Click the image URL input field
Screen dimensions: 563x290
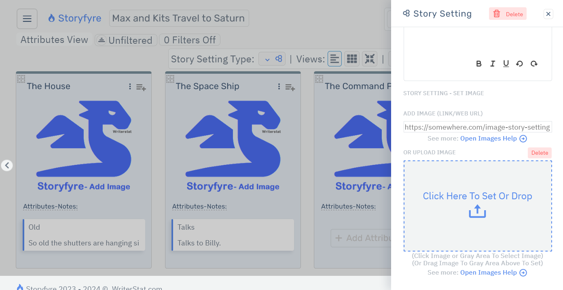[x=478, y=127]
